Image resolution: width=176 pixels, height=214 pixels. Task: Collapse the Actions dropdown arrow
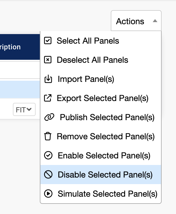pyautogui.click(x=155, y=21)
